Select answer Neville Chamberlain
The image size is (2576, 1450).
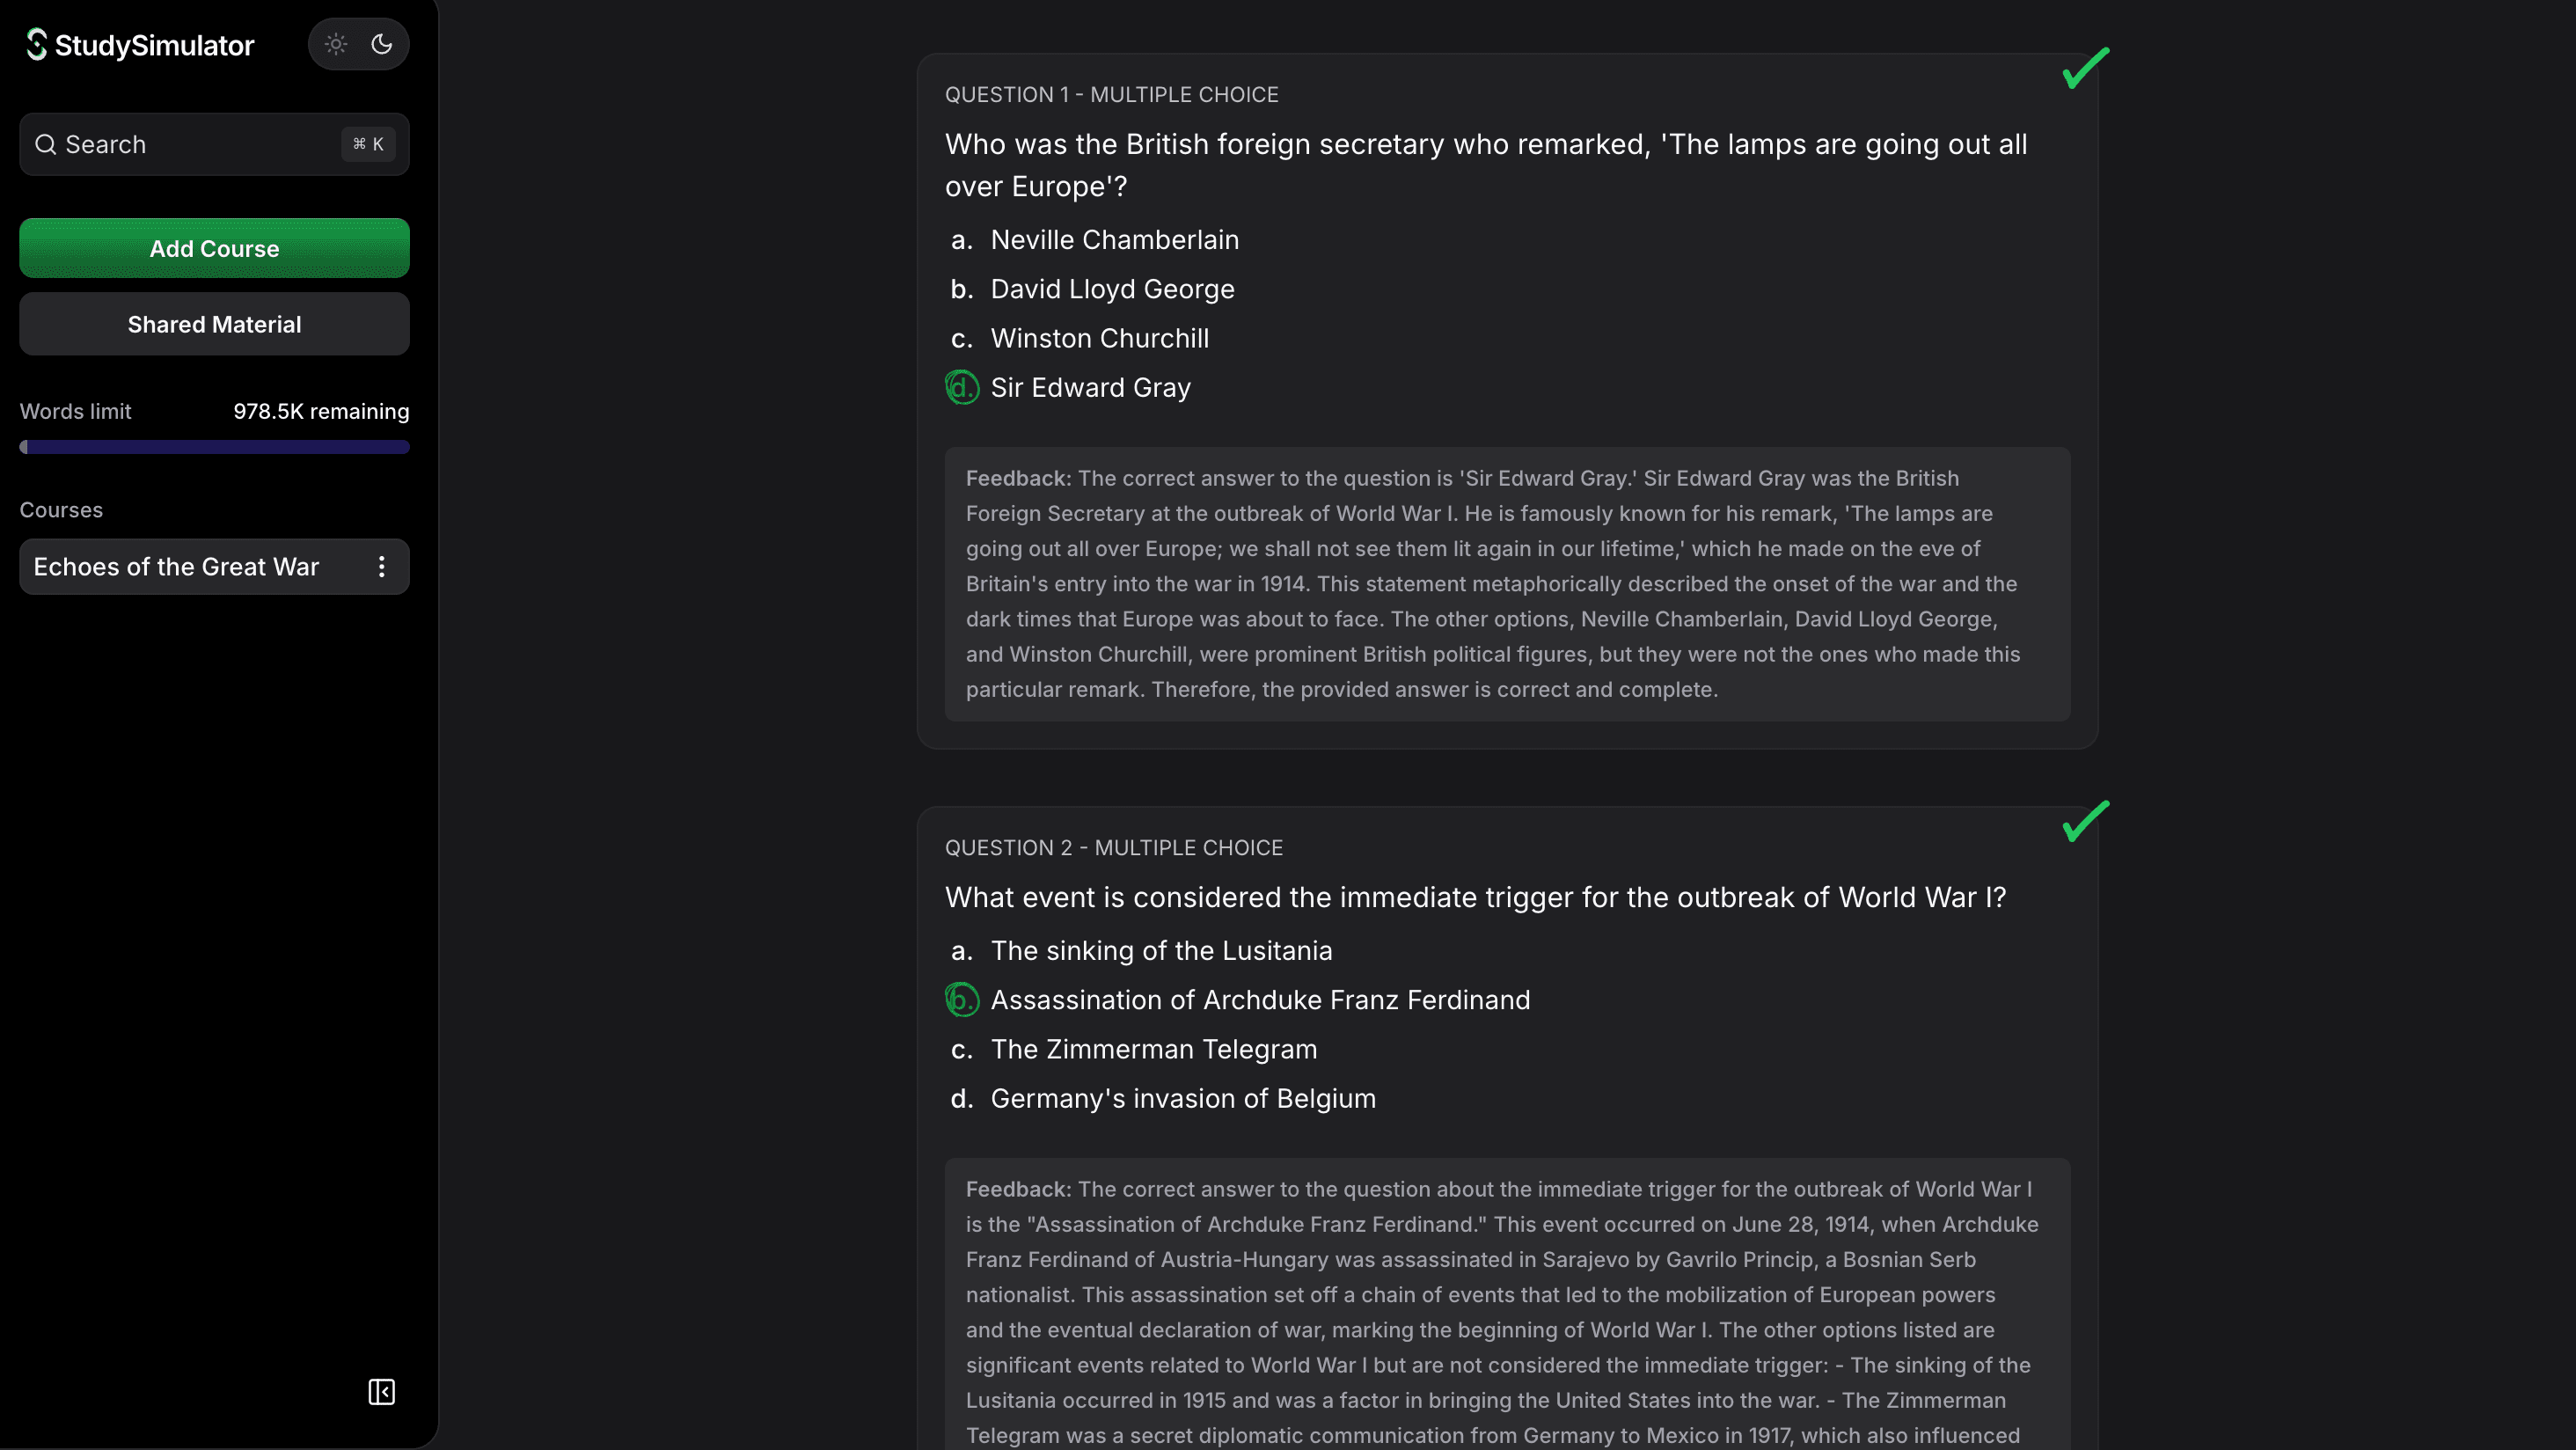1114,240
